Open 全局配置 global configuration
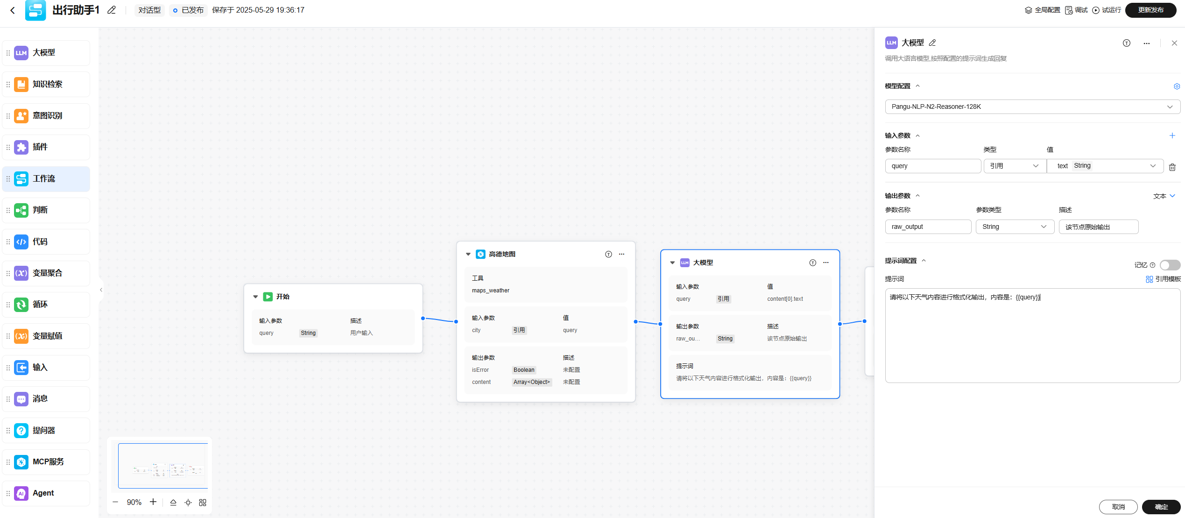Screen dimensions: 1185x518 [x=1043, y=10]
